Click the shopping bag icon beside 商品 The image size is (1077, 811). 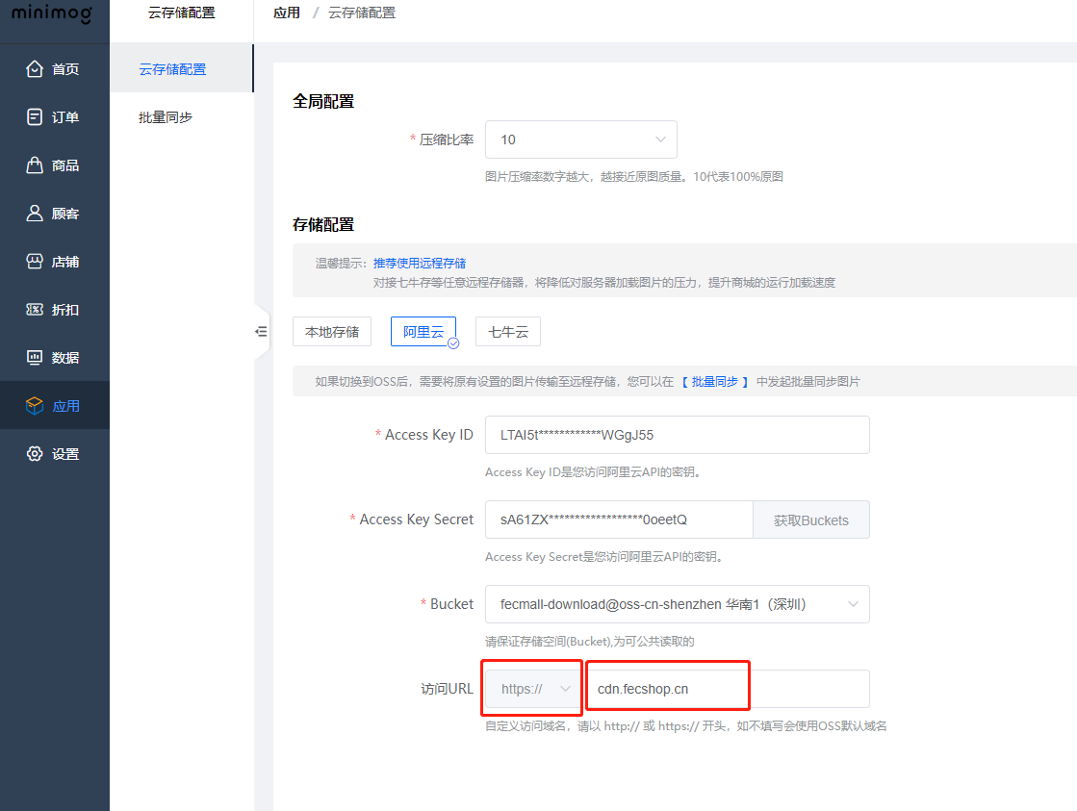tap(35, 165)
